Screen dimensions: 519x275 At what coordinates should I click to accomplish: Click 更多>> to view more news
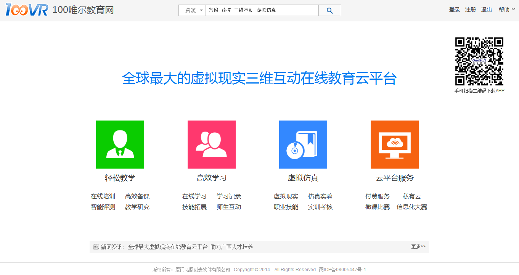point(418,247)
